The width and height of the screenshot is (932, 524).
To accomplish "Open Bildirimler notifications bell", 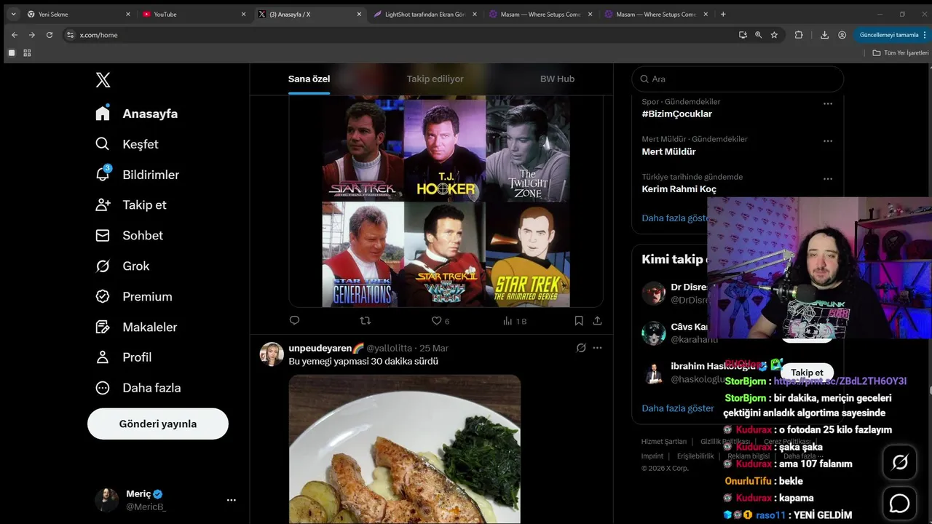I will [137, 175].
